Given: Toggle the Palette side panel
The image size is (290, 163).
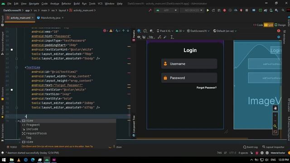Looking at the screenshot, I should pyautogui.click(x=134, y=36).
